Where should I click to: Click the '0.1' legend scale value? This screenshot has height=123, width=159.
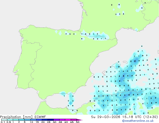[3, 122]
